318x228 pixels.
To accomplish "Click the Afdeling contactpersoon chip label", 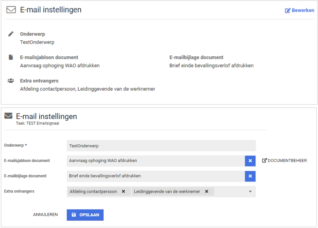I will click(x=93, y=191).
